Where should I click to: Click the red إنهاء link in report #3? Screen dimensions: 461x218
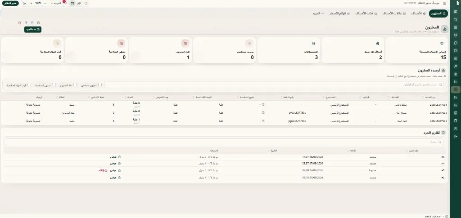pyautogui.click(x=102, y=170)
